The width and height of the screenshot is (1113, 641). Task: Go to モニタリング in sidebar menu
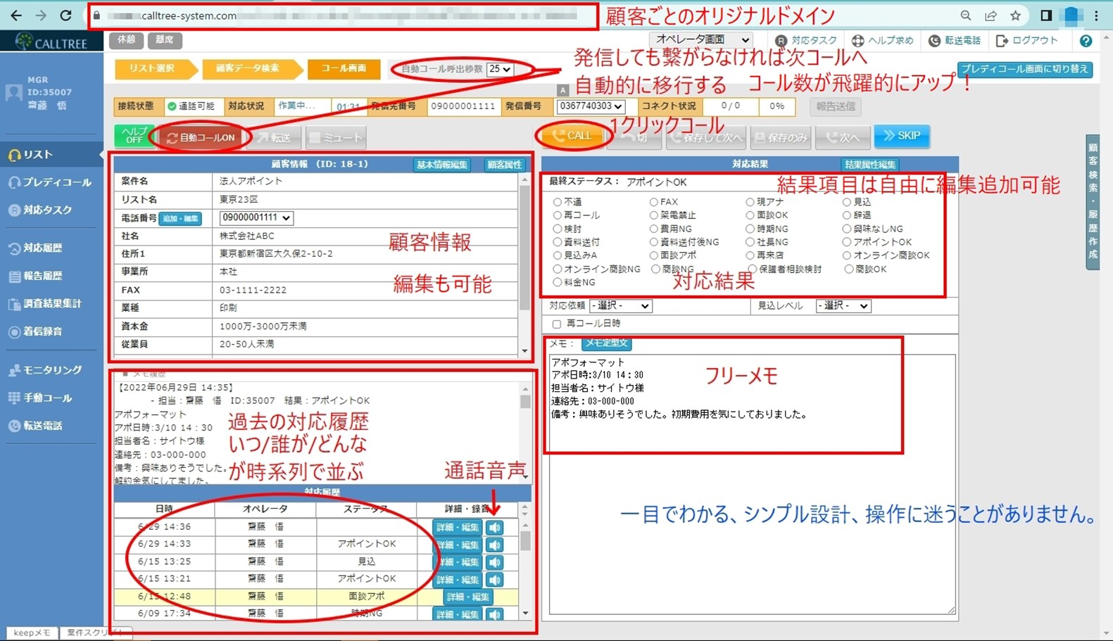point(52,370)
